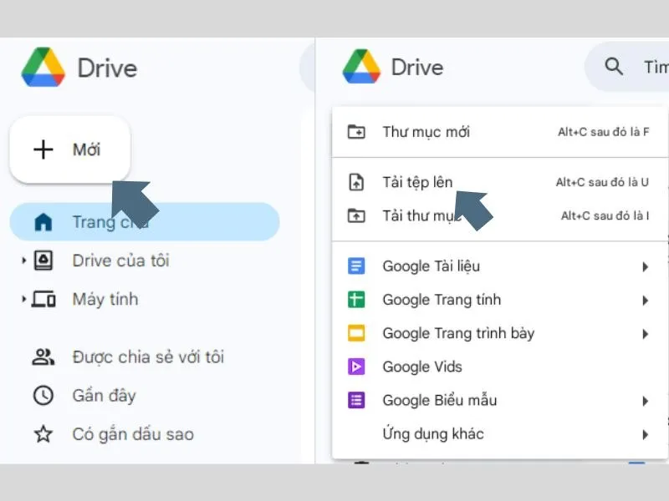Screen dimensions: 669x501
Task: Click the Drive của tôi drive icon
Action: [x=43, y=261]
